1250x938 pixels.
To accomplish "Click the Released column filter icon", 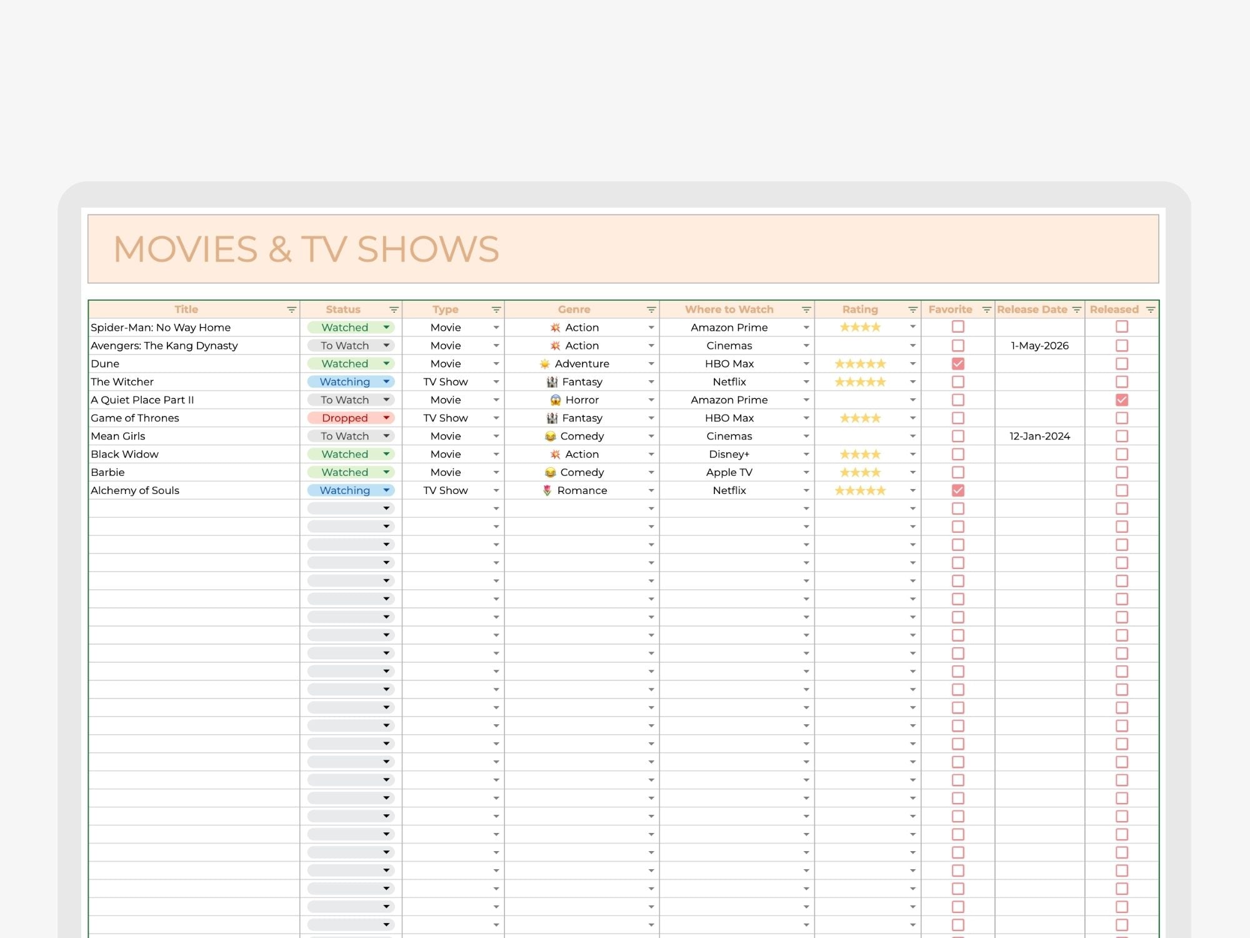I will [x=1150, y=310].
